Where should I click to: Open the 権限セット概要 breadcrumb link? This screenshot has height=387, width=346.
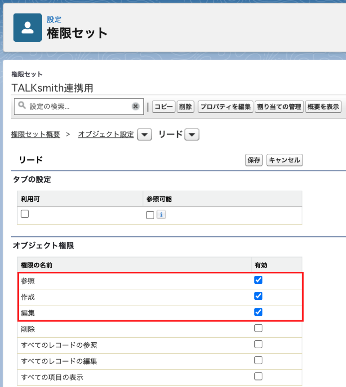[x=35, y=134]
